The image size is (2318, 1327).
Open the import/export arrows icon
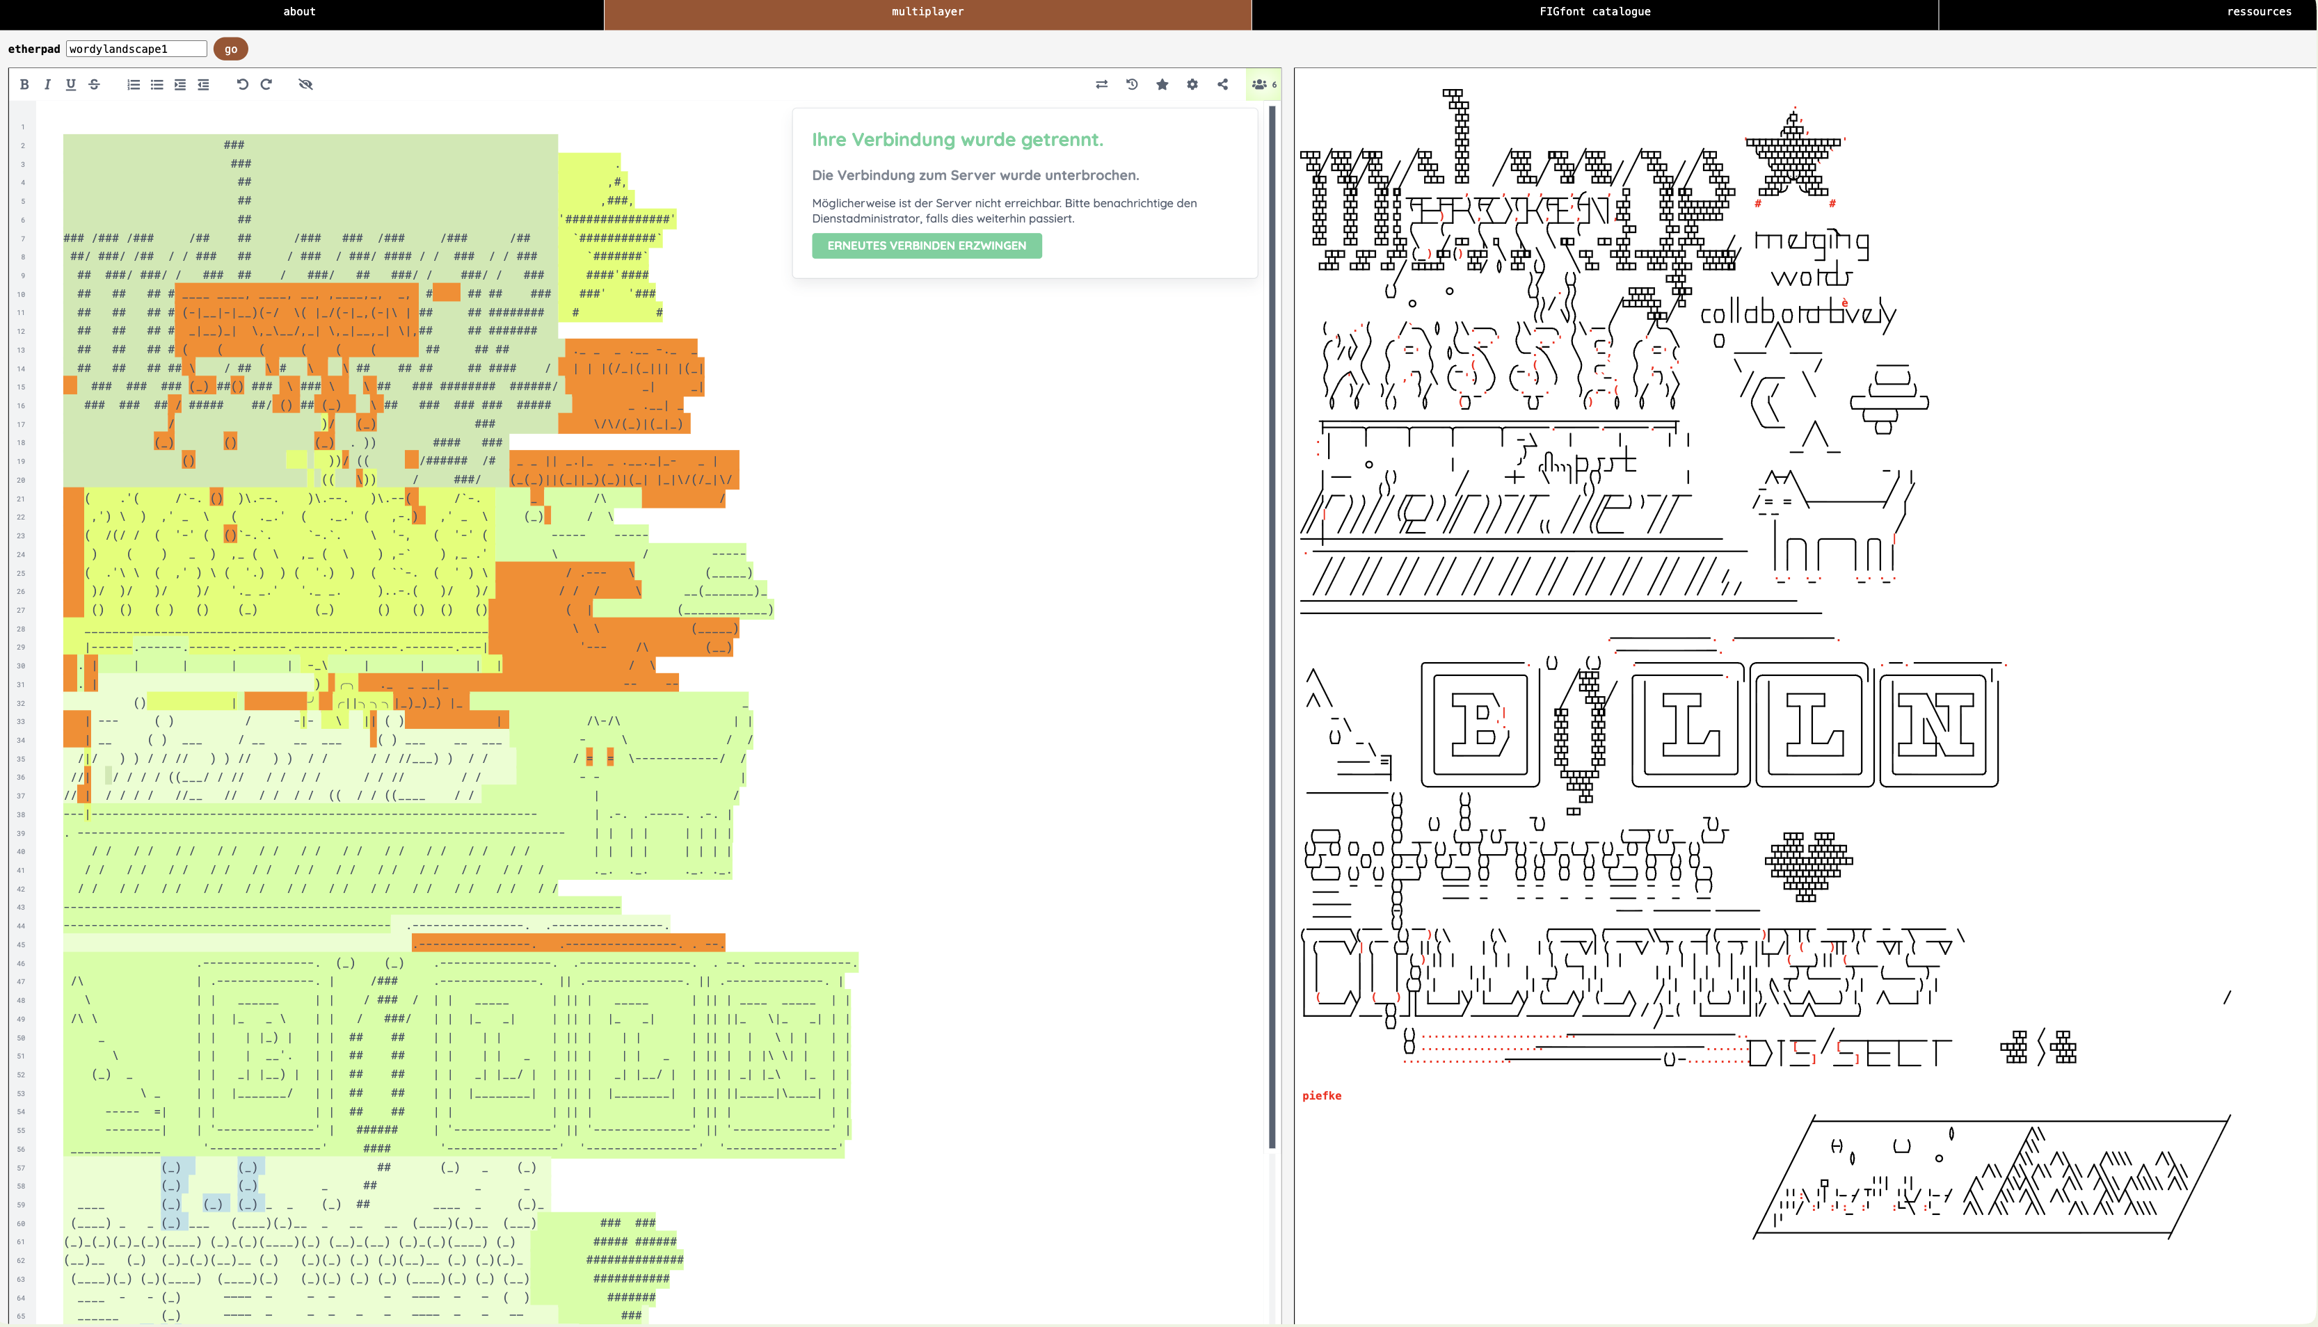[1101, 84]
